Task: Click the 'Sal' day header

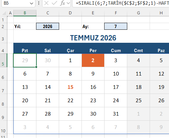Action: click(x=48, y=48)
